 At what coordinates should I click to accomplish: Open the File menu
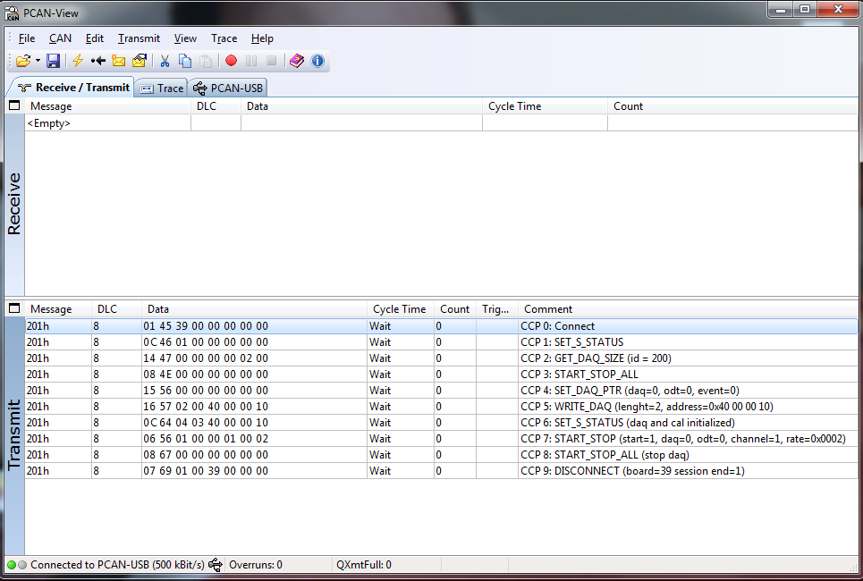(x=27, y=38)
